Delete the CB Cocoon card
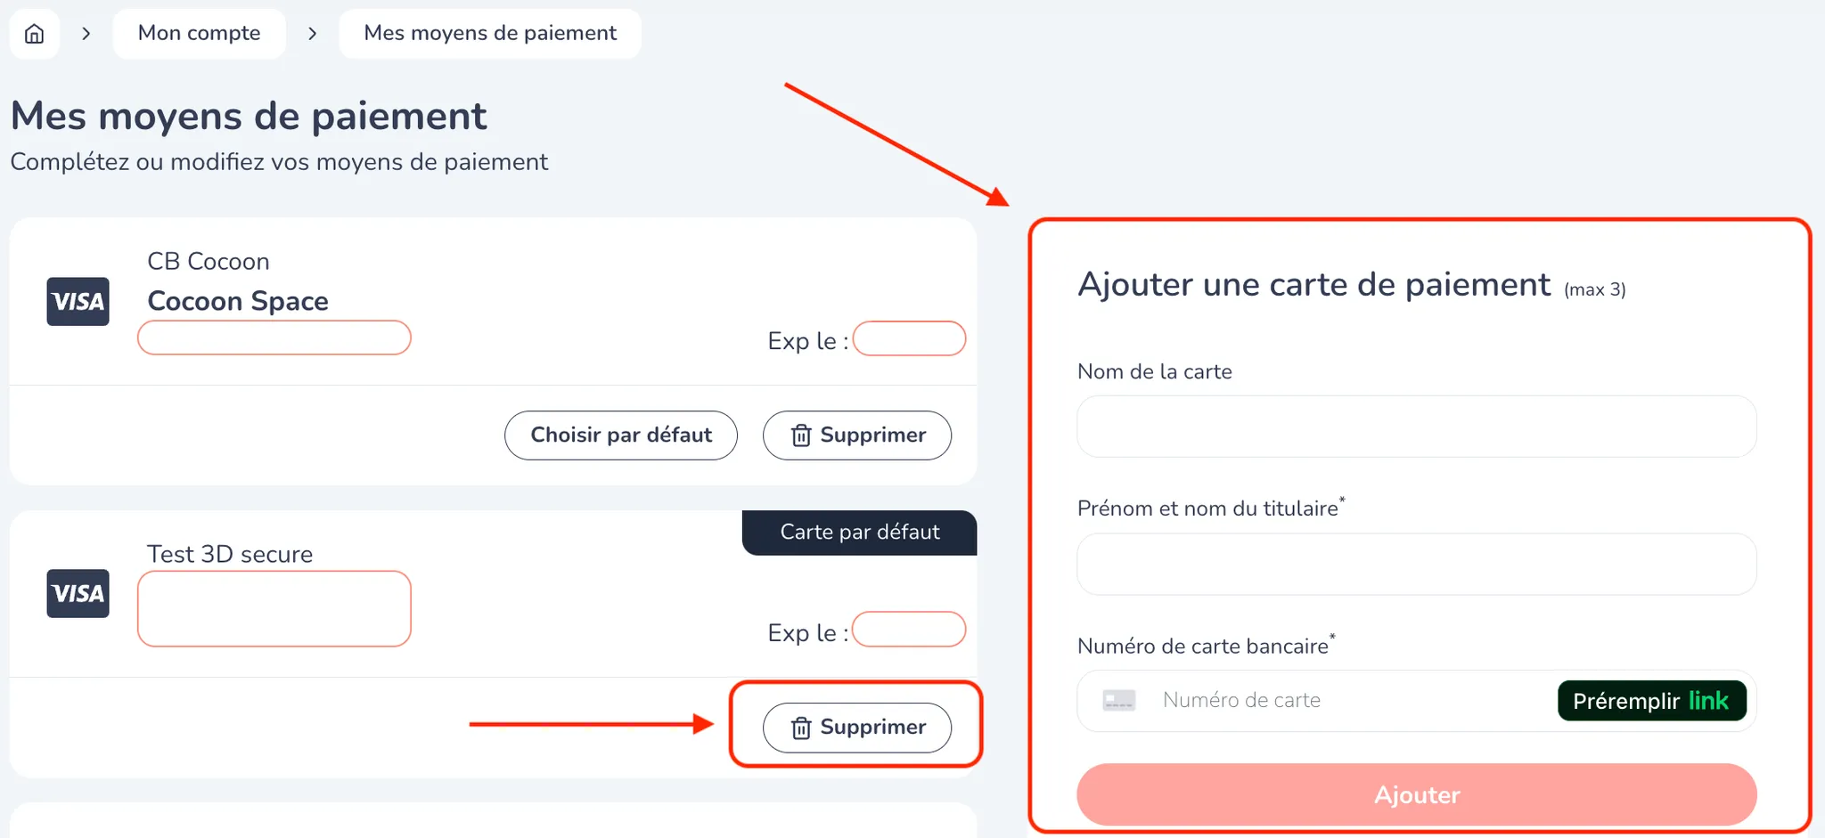Screen dimensions: 1825x838 (856, 435)
